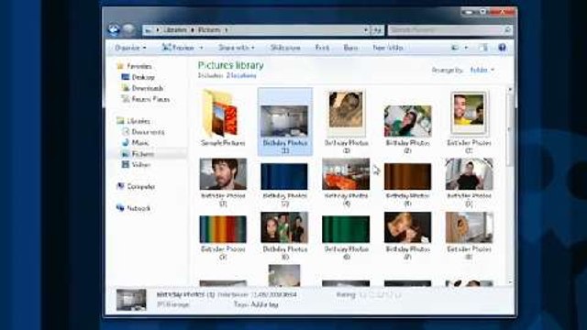Expand the arrow beside Preview
Viewport: 587px width, 330px height.
(201, 48)
